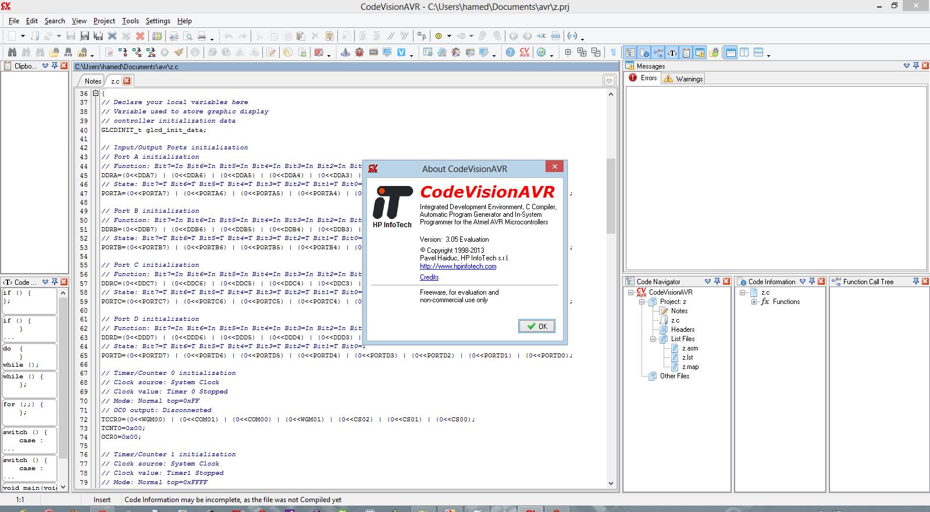Click the special characters alpha-beta icon
Image resolution: width=930 pixels, height=512 pixels.
click(422, 36)
